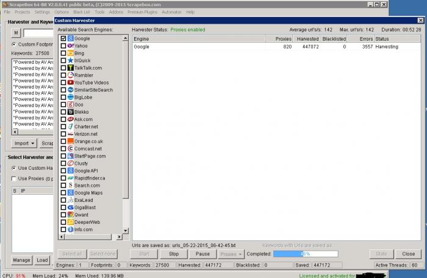
Task: Open the File menu
Action: tap(7, 12)
